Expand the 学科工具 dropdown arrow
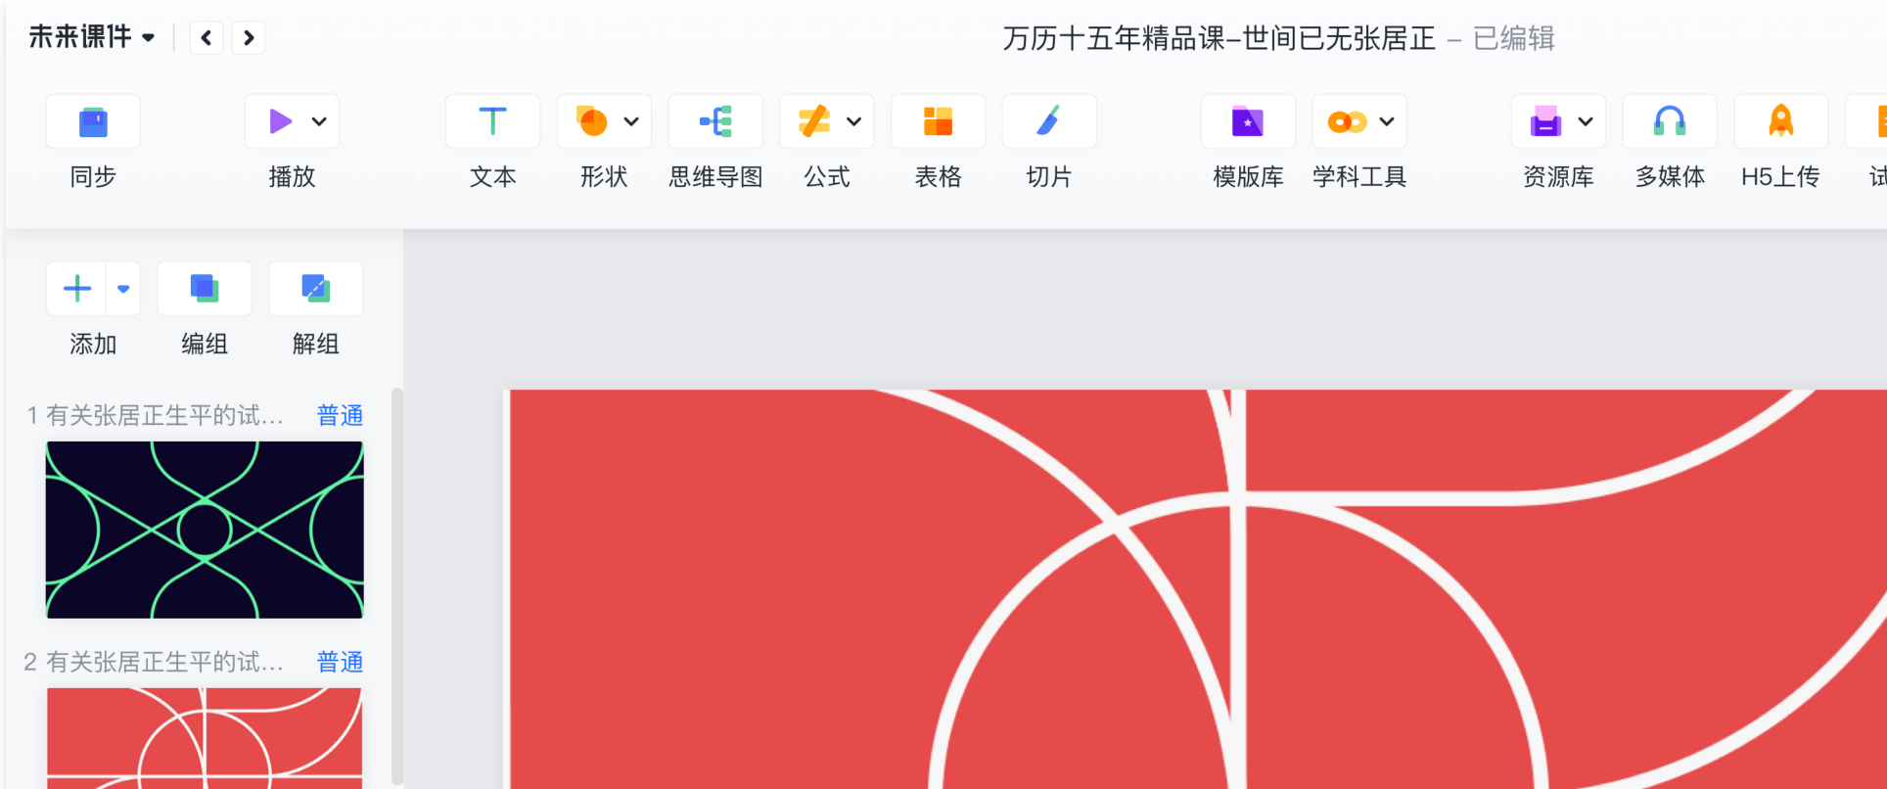This screenshot has width=1887, height=789. click(x=1387, y=121)
